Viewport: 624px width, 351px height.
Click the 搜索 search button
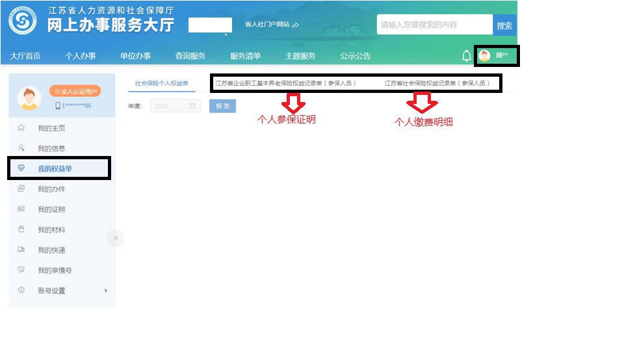pyautogui.click(x=504, y=25)
